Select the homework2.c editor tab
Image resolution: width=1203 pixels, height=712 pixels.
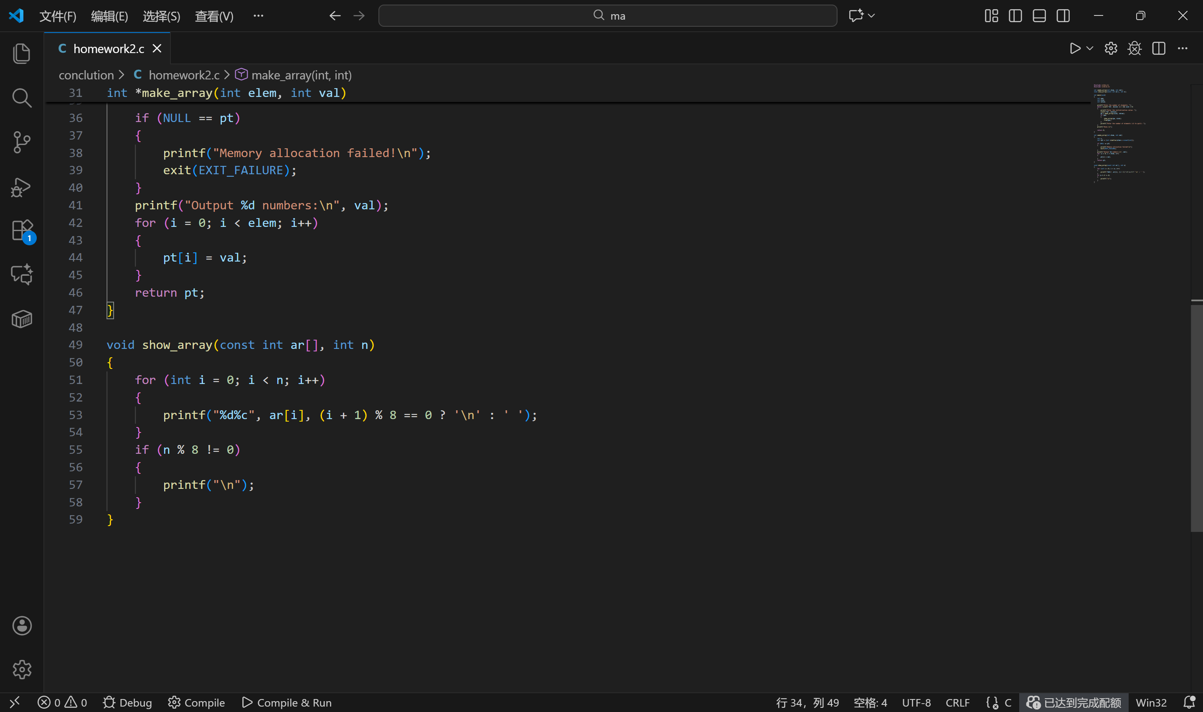point(108,48)
